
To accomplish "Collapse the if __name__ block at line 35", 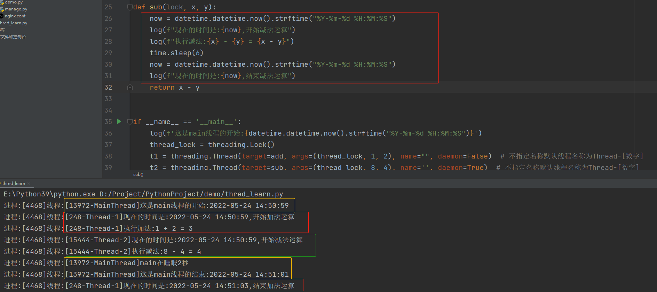I will tap(130, 122).
